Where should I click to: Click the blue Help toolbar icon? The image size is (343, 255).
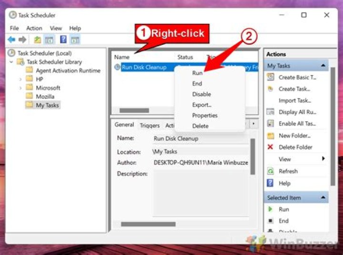[63, 39]
